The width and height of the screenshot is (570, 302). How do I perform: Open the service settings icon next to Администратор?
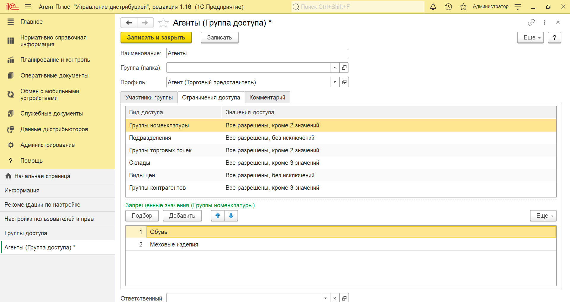518,7
